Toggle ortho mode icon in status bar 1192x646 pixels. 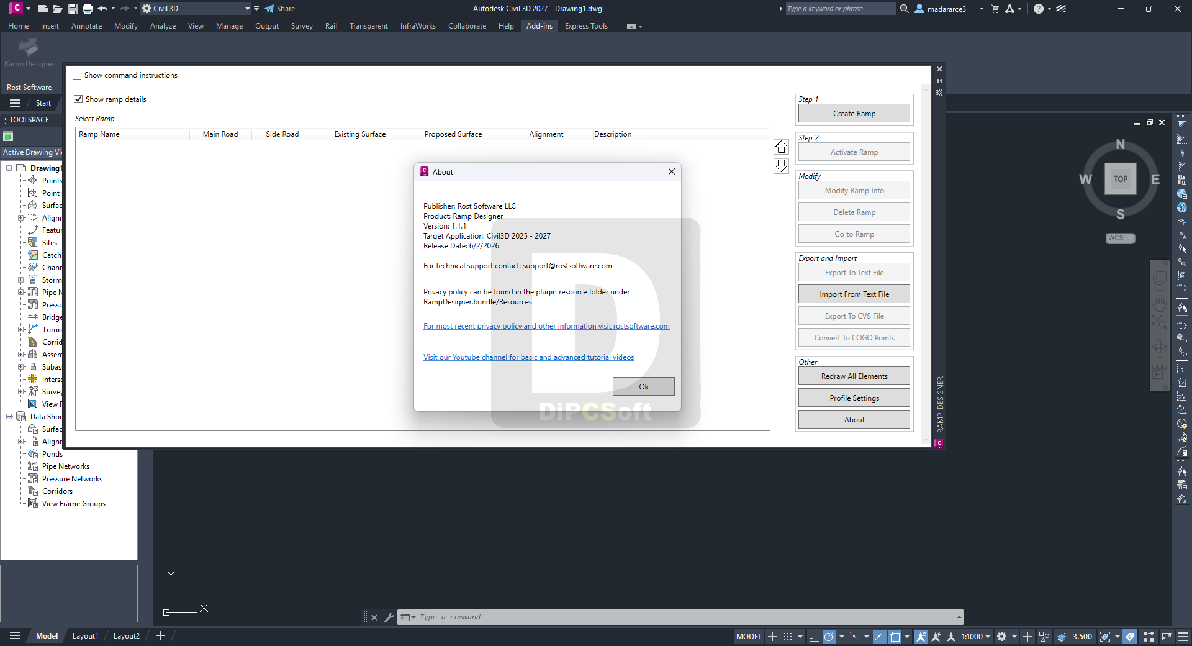814,636
